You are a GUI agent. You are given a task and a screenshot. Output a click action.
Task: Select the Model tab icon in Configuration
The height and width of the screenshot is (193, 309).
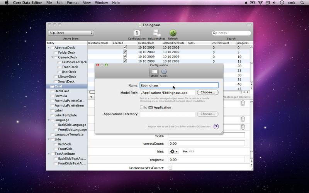154,72
